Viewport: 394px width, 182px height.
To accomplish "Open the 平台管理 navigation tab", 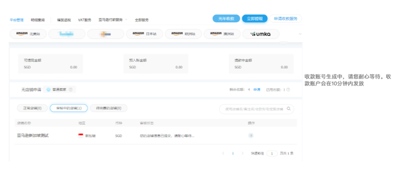I will [x=16, y=20].
